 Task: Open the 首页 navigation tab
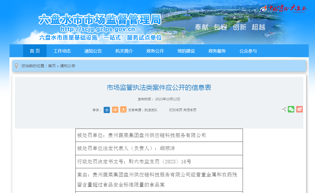(x=35, y=51)
